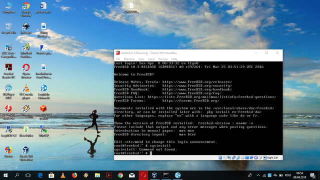The image size is (320, 180).
Task: Select the Recycle Bin desktop icon
Action: tap(8, 28)
